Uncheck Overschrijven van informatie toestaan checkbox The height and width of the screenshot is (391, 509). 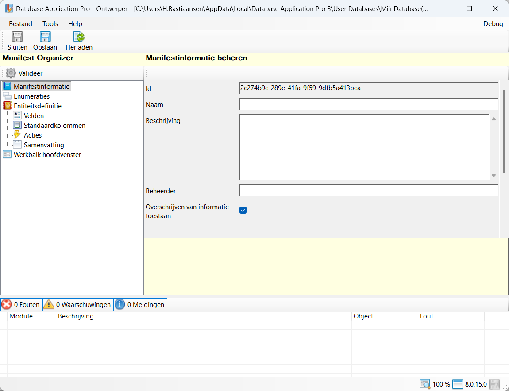coord(243,210)
